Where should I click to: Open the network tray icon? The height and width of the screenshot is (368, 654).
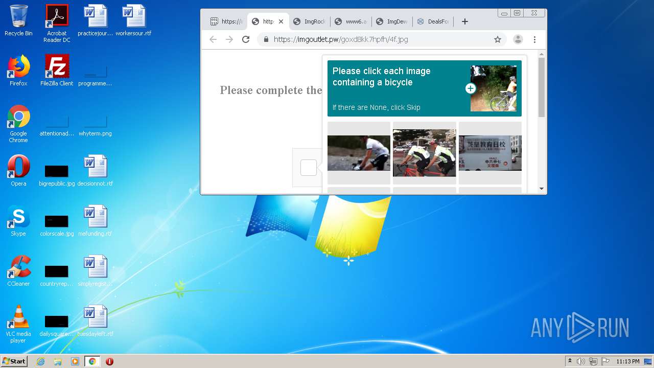pyautogui.click(x=593, y=361)
